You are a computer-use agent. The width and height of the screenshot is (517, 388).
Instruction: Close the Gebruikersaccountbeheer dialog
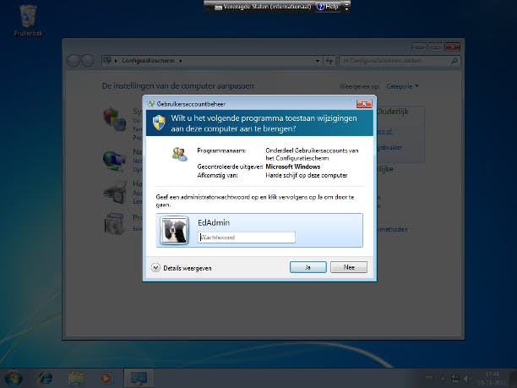[x=364, y=104]
